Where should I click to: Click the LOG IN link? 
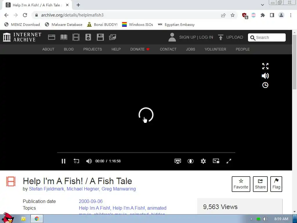click(x=206, y=37)
